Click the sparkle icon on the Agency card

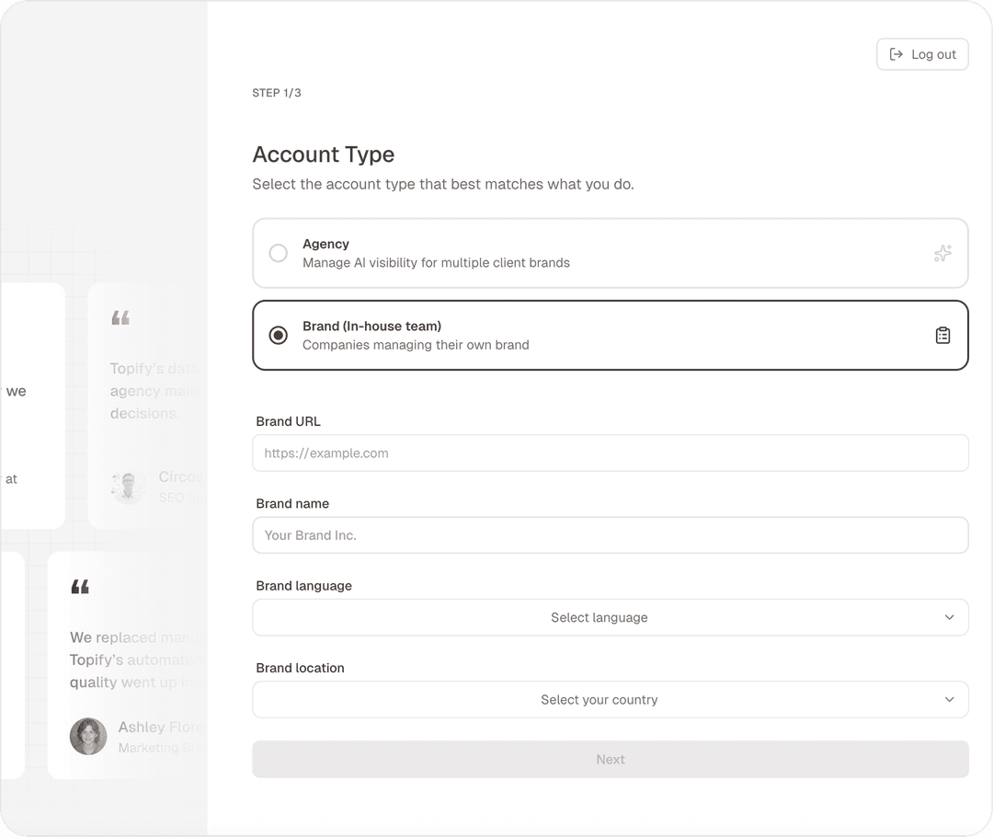tap(942, 254)
